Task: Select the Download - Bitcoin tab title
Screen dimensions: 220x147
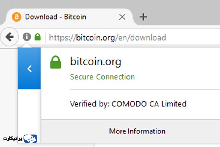Action: [x=56, y=17]
